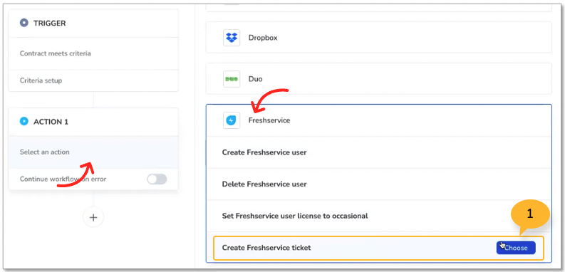
Task: Open Contract meets criteria trigger step
Action: pyautogui.click(x=93, y=53)
